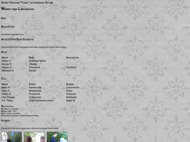This screenshot has width=190, height=142.
Task: Click crew entry 'Wyprodukowane przez'
Action: tap(41, 101)
